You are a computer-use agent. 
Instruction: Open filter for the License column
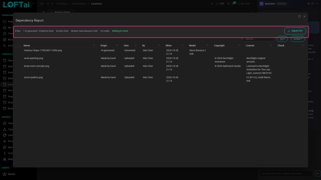pos(271,45)
